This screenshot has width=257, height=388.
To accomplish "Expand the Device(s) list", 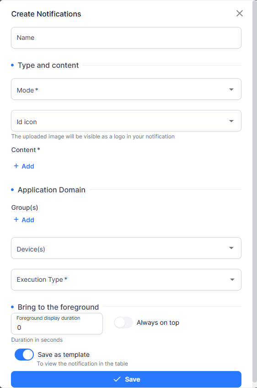I will click(x=126, y=248).
